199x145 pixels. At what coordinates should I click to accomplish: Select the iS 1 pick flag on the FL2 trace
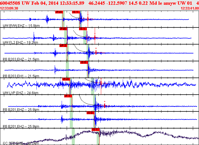tap(83, 29)
